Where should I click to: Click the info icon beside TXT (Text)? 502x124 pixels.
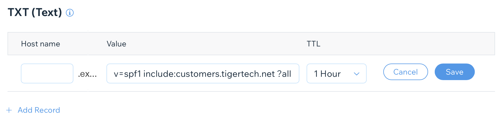tap(70, 13)
